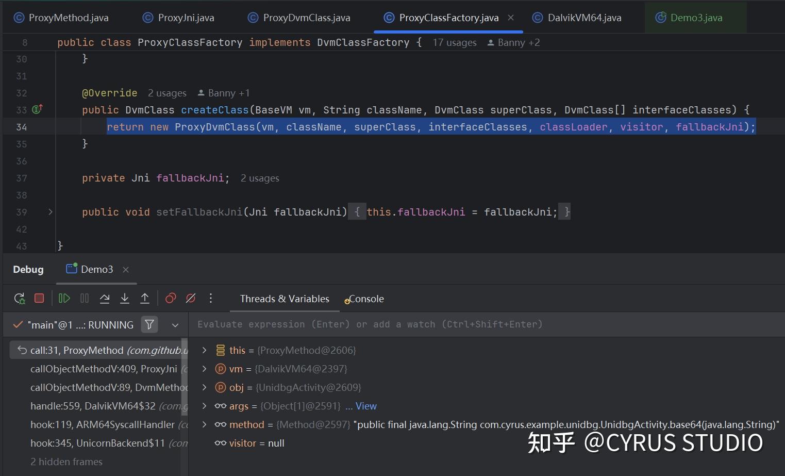The width and height of the screenshot is (785, 476).
Task: Expand the folded setFallbackJni method
Action: (50, 212)
